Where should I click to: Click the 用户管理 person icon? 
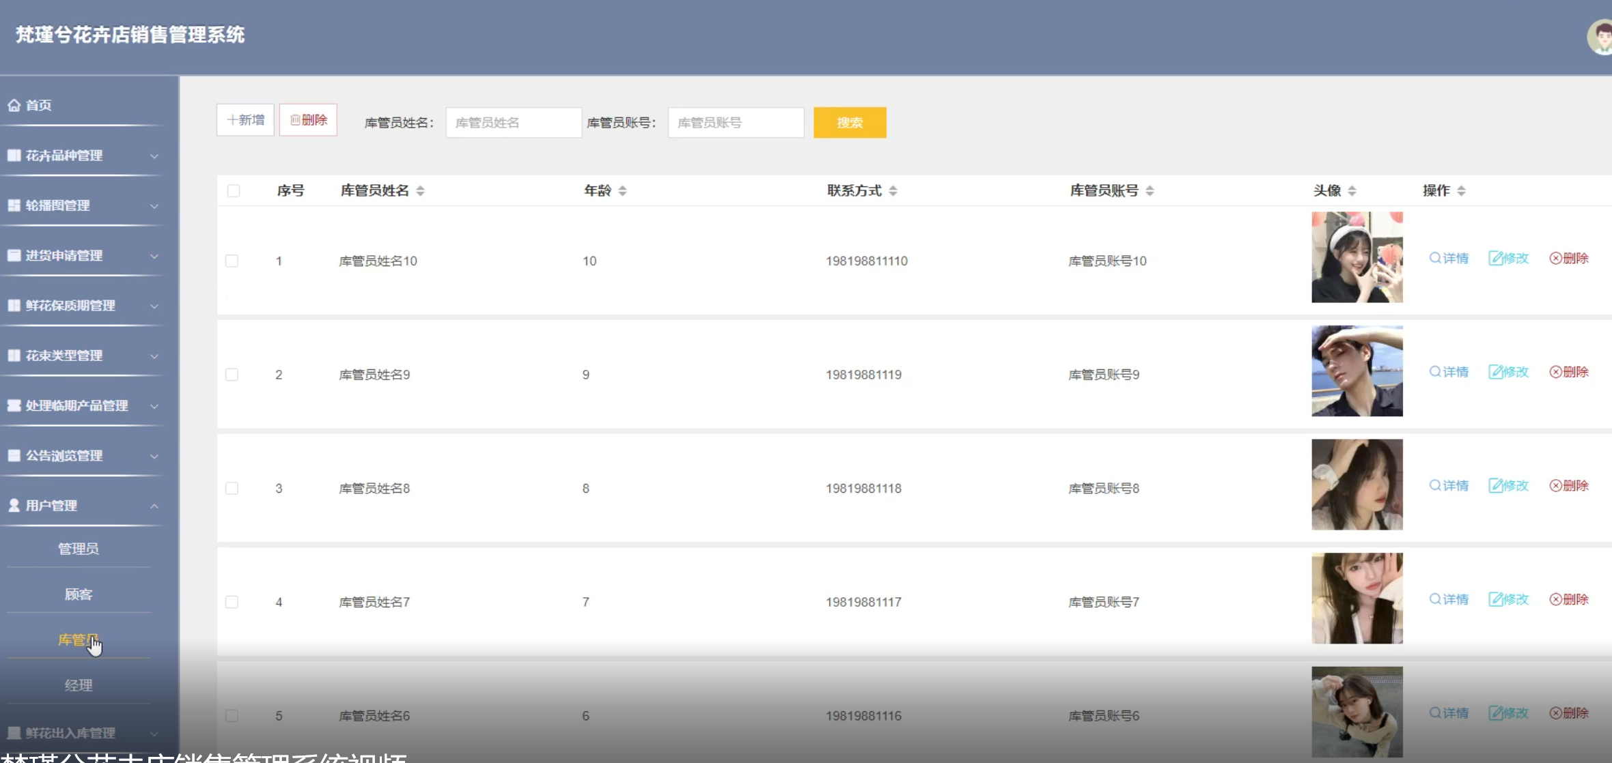pyautogui.click(x=14, y=506)
